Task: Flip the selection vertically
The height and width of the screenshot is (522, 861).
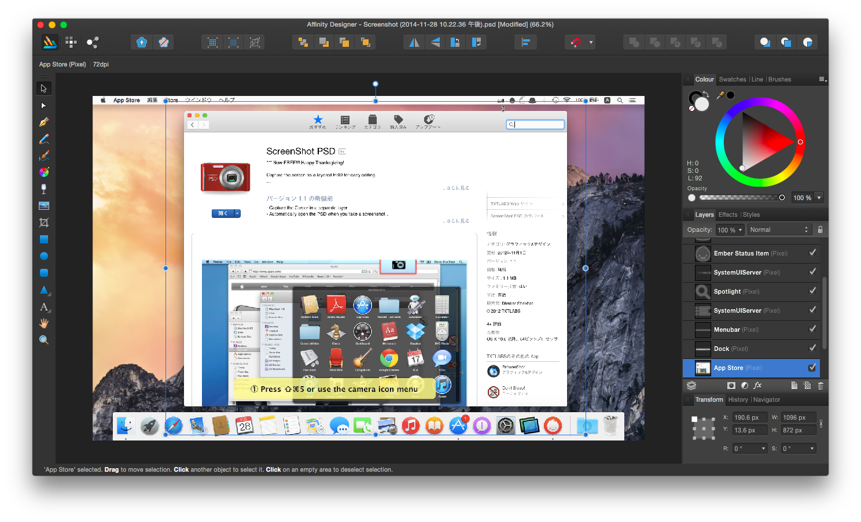Action: (x=435, y=42)
